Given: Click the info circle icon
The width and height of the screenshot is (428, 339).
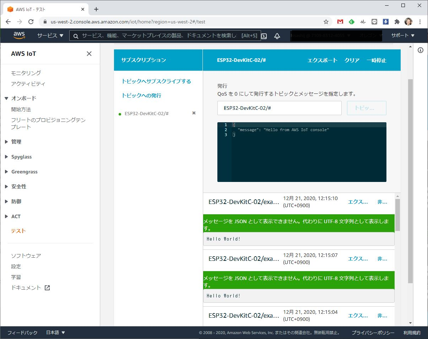Looking at the screenshot, I should point(421,50).
